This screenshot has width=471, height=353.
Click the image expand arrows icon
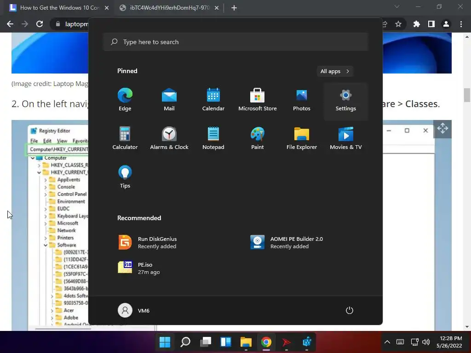coord(442,129)
